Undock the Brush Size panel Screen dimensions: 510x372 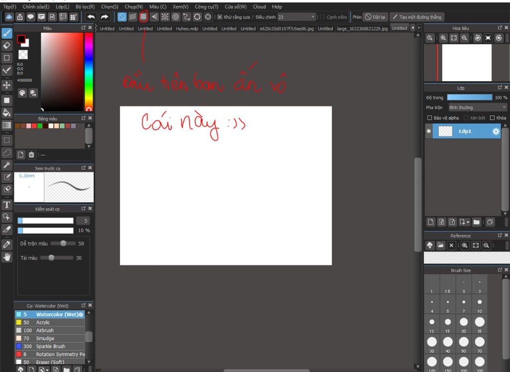pyautogui.click(x=500, y=270)
